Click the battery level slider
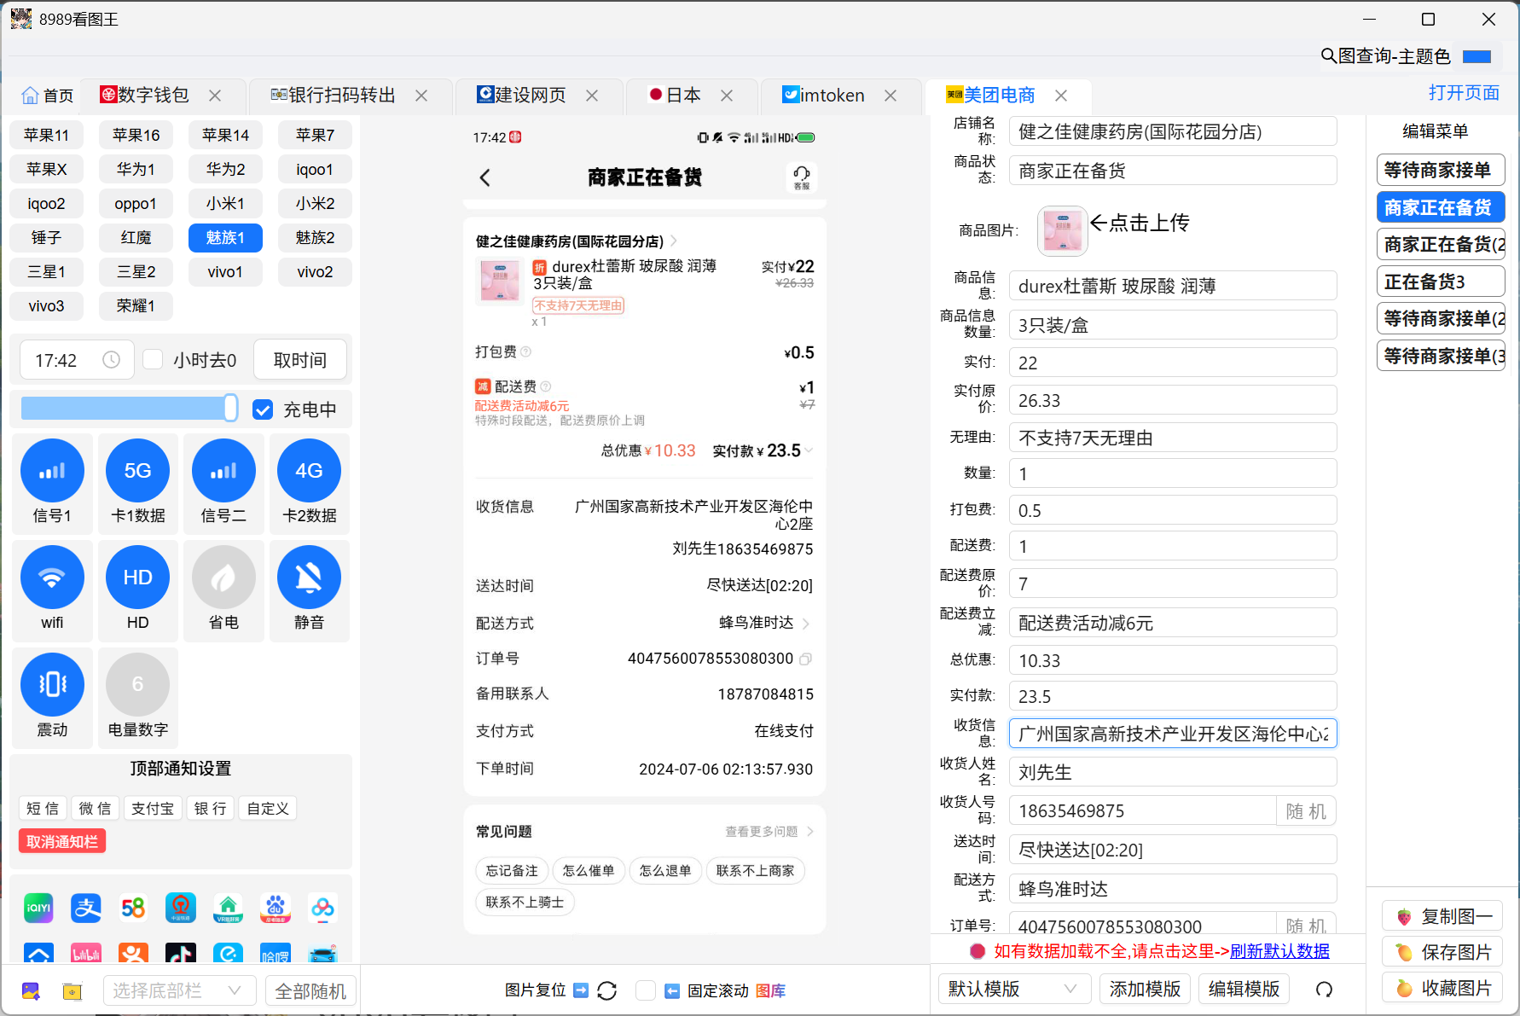The width and height of the screenshot is (1520, 1016). click(129, 409)
